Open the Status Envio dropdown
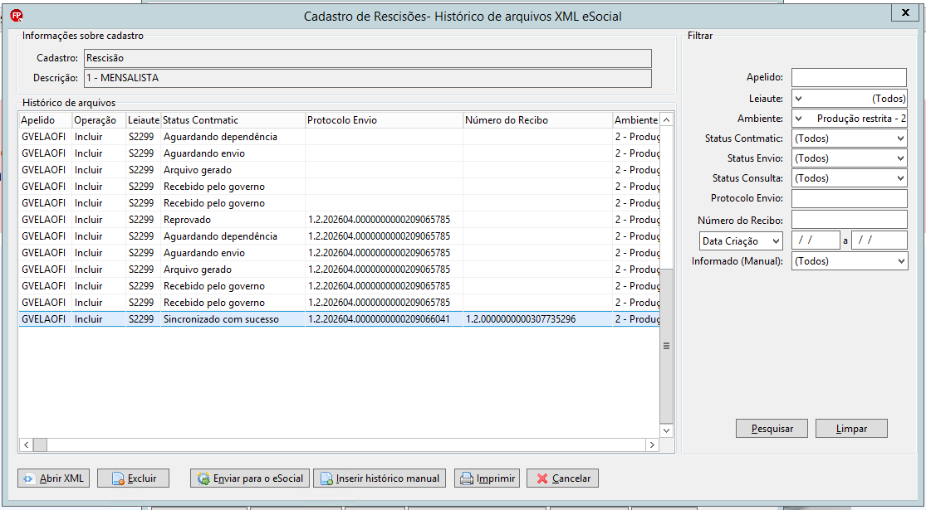 click(x=850, y=158)
